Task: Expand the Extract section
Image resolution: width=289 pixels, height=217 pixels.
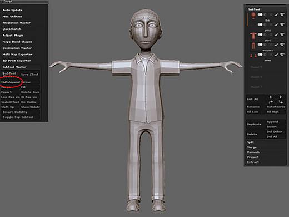Action: [253, 162]
